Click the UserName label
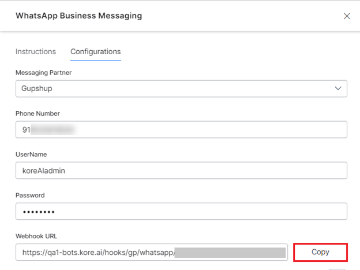Image resolution: width=360 pixels, height=270 pixels. (31, 155)
